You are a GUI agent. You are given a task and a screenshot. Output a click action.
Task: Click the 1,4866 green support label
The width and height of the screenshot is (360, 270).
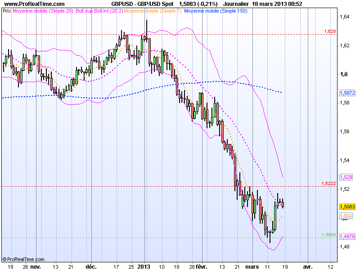click(328, 234)
